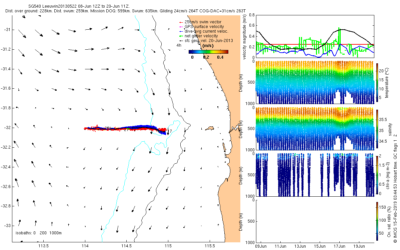Click the red swim vector legend arrow

coord(181,22)
